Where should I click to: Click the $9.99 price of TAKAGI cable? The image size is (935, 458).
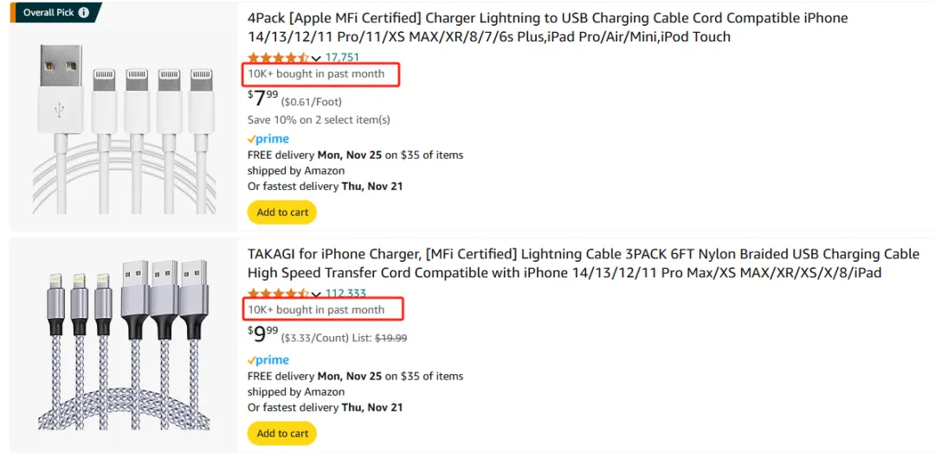tap(263, 334)
